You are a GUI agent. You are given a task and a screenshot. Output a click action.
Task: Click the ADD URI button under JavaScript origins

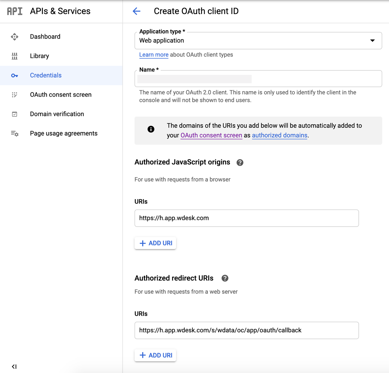click(155, 243)
